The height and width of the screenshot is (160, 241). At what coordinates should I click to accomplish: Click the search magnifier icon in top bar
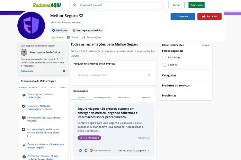point(75,5)
